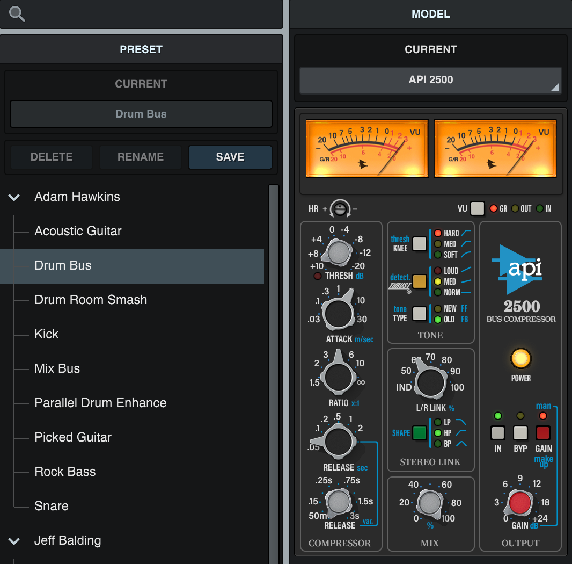Click the LOUD thrust LED
The image size is (572, 564).
click(438, 271)
